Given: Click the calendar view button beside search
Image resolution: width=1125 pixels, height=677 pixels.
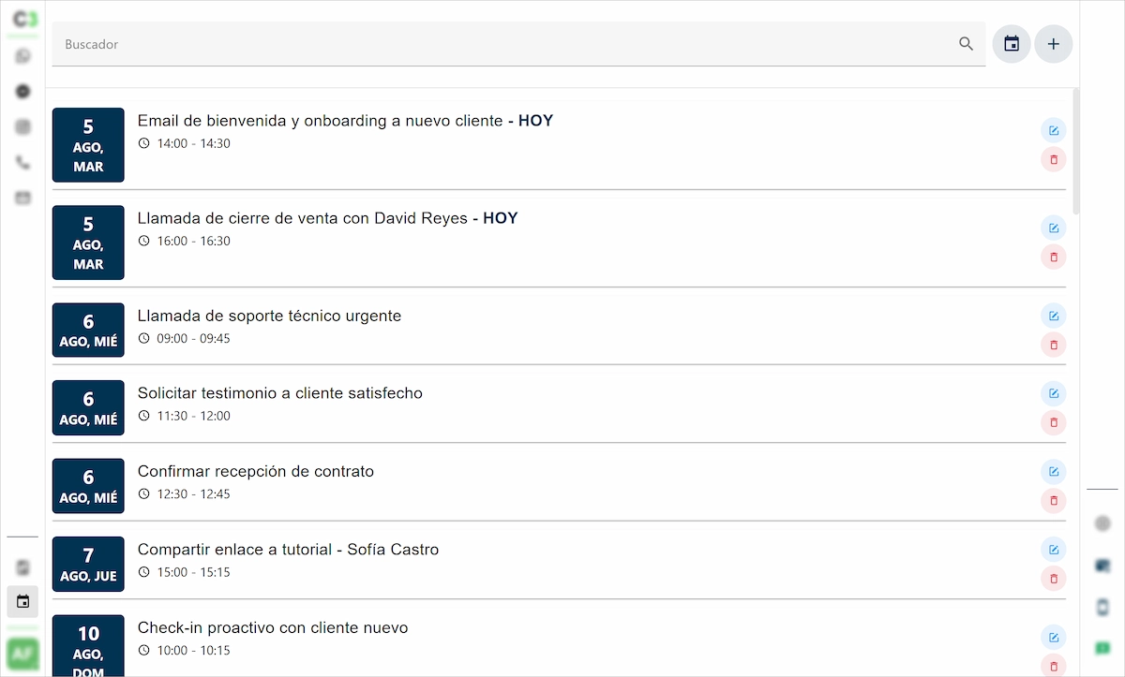Looking at the screenshot, I should click(x=1012, y=44).
